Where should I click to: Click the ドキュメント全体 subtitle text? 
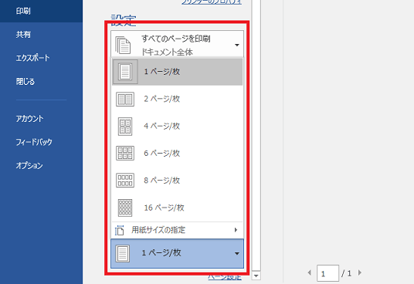point(167,52)
